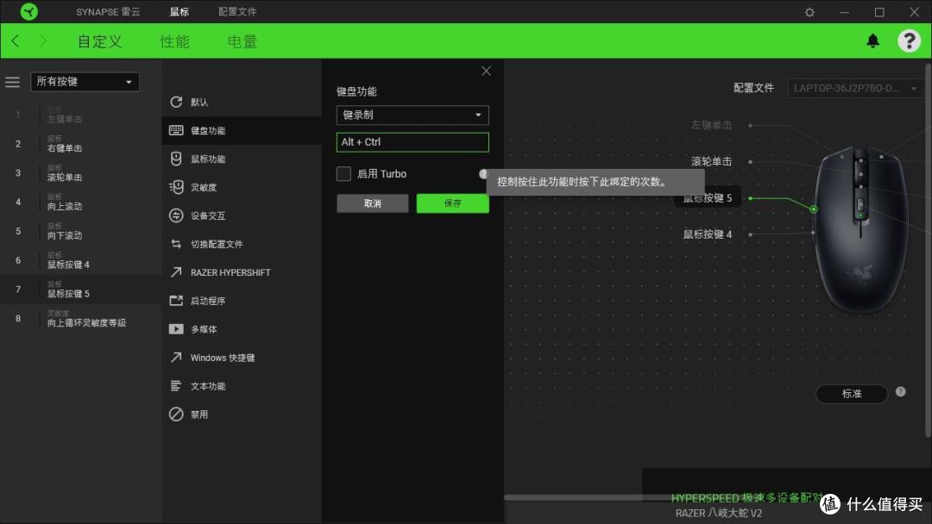Click the Alt + Ctrl key input field
This screenshot has width=932, height=524.
pyautogui.click(x=412, y=142)
